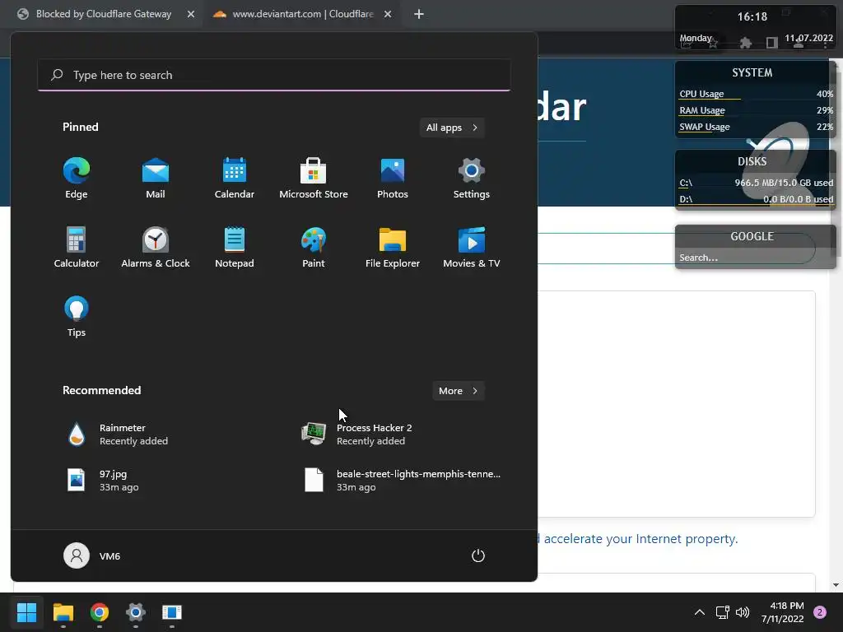Show hidden system tray icons
843x632 pixels.
700,612
